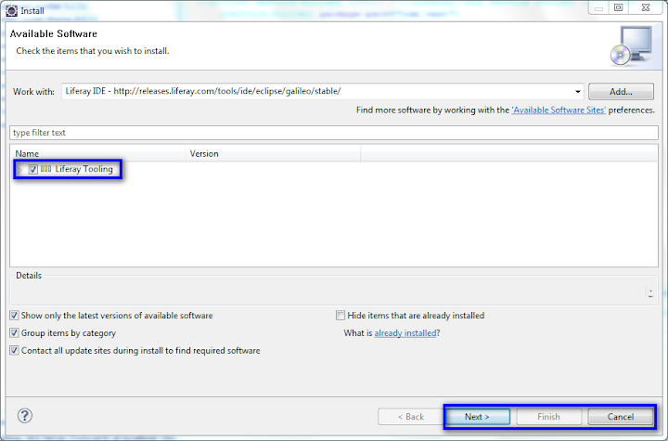Sort by the Version column header
Image resolution: width=668 pixels, height=441 pixels.
coord(273,153)
